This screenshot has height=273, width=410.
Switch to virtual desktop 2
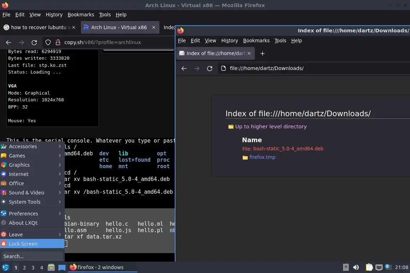point(24,268)
